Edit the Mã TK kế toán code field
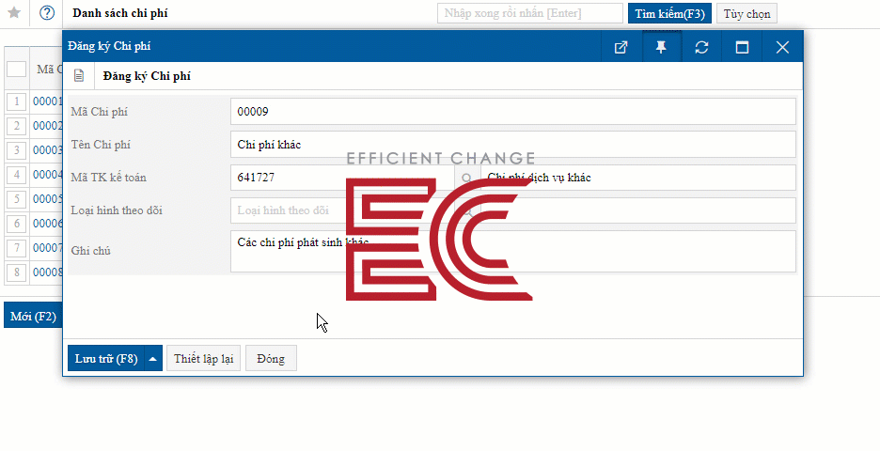 [342, 178]
